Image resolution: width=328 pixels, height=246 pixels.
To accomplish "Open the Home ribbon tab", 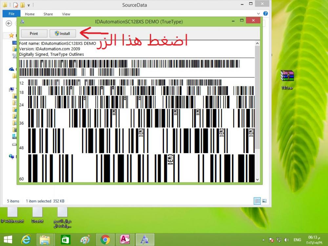I will 30,14.
